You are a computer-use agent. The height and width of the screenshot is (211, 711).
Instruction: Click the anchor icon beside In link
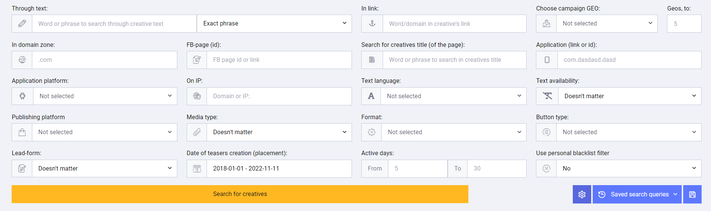point(372,24)
